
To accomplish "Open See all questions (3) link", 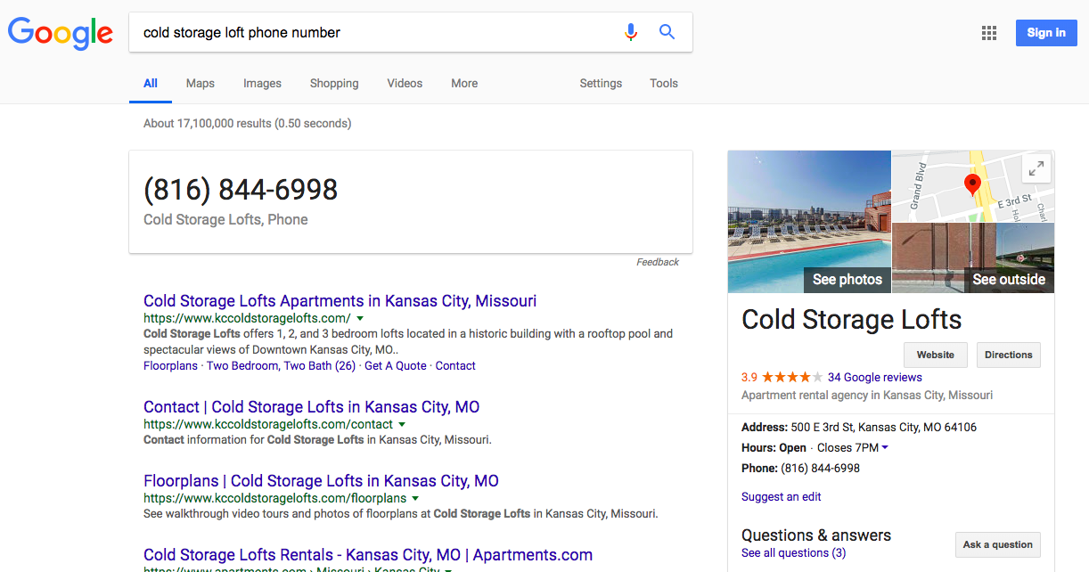I will 794,552.
